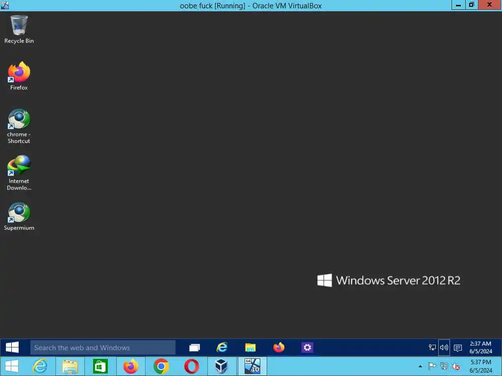Switch to the running VM taskbar item
Image resolution: width=502 pixels, height=376 pixels.
[x=252, y=366]
